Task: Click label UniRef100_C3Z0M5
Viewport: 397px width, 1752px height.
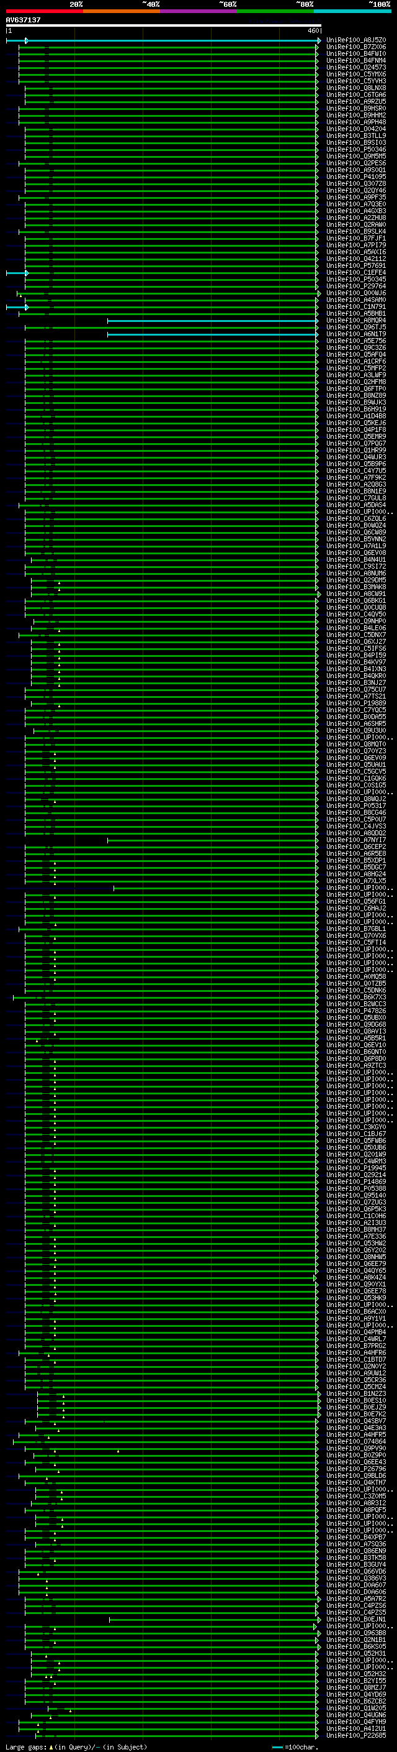Action: pos(356,1495)
